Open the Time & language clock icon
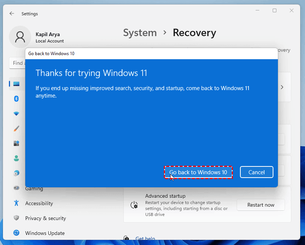 (x=16, y=173)
